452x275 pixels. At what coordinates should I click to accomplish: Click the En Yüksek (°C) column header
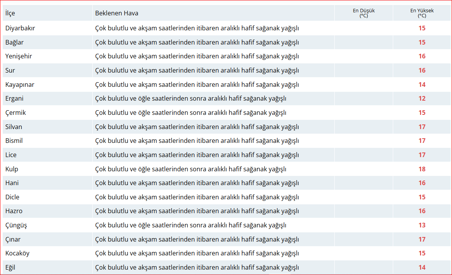point(422,13)
